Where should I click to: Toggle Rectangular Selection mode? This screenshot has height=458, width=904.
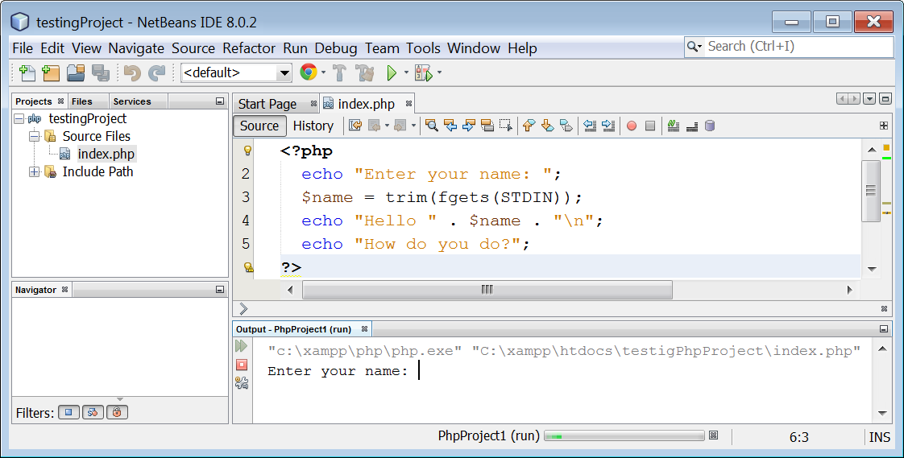click(x=506, y=126)
